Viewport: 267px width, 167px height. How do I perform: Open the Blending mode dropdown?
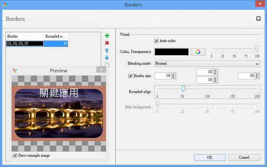coord(207,64)
